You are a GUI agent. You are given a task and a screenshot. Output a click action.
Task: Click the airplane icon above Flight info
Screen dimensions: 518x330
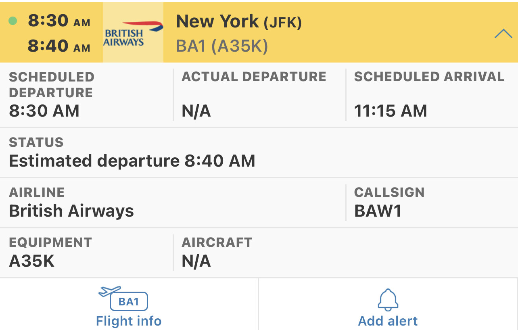point(109,291)
